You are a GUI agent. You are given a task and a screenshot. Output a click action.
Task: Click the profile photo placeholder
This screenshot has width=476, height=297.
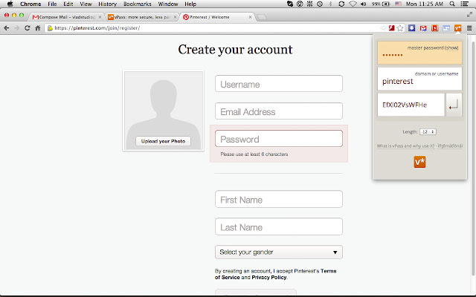[164, 111]
